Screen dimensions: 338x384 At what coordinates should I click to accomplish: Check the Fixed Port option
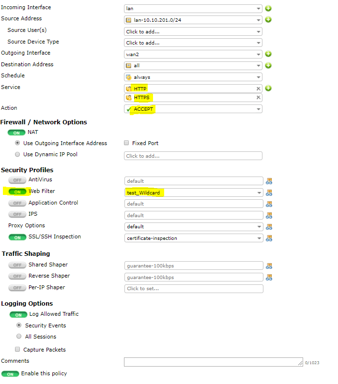[126, 143]
